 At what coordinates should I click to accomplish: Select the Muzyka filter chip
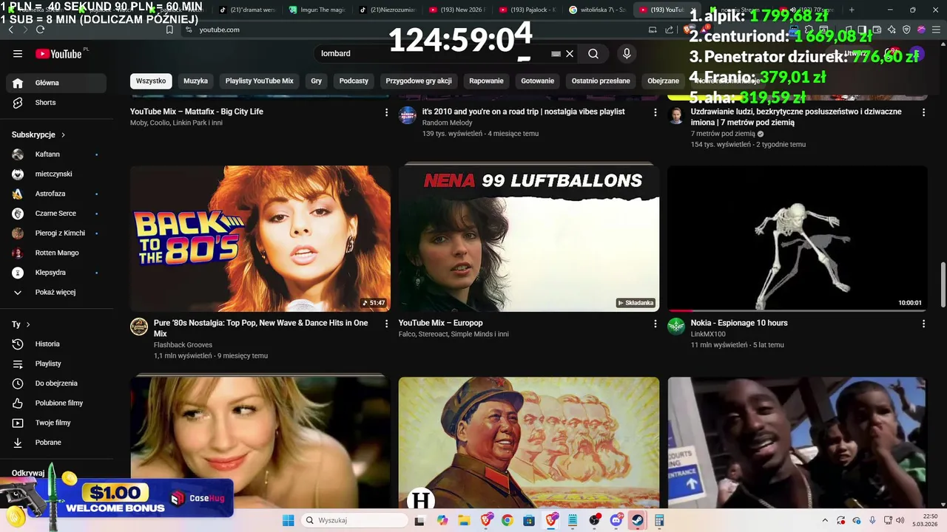click(x=195, y=81)
